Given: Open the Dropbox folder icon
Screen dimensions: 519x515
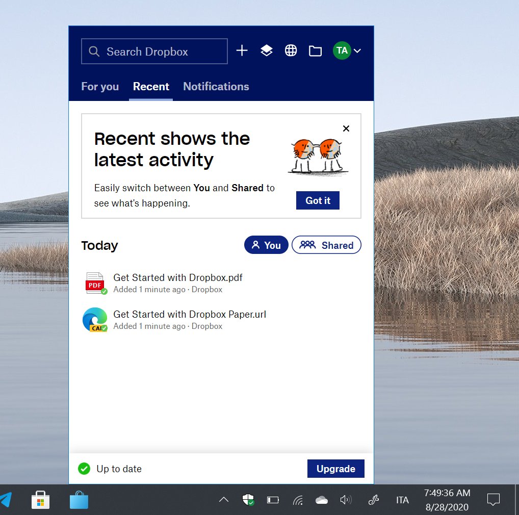Looking at the screenshot, I should [x=315, y=51].
